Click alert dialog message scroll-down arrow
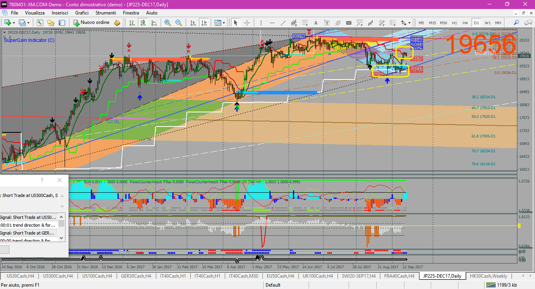 62,206
